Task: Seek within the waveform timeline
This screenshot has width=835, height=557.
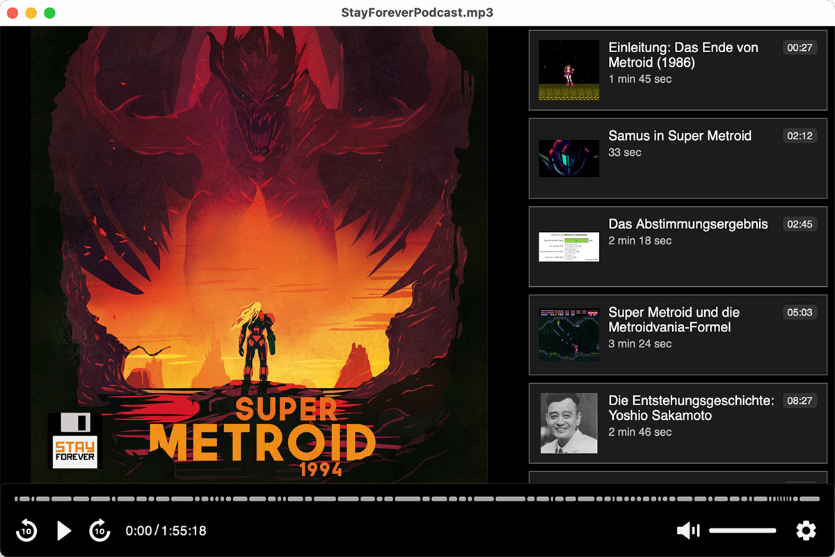Action: (x=417, y=499)
